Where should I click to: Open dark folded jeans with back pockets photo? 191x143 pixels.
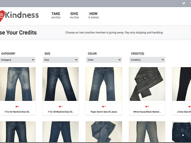181,132
